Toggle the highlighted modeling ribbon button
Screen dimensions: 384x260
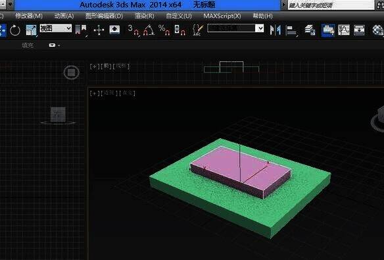[328, 30]
